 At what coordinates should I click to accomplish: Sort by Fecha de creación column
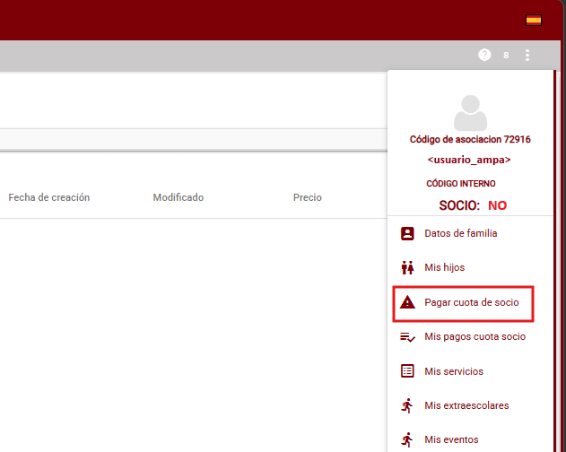tap(49, 197)
